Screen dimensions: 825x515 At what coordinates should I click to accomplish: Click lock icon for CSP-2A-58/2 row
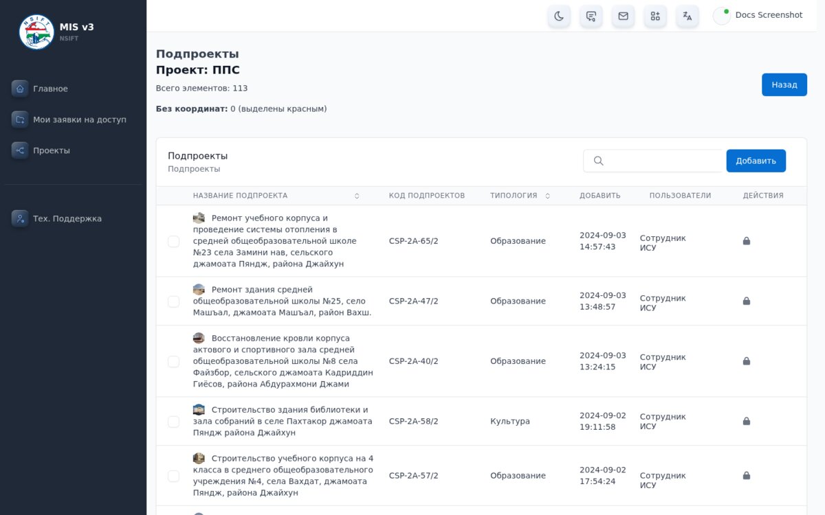click(747, 421)
